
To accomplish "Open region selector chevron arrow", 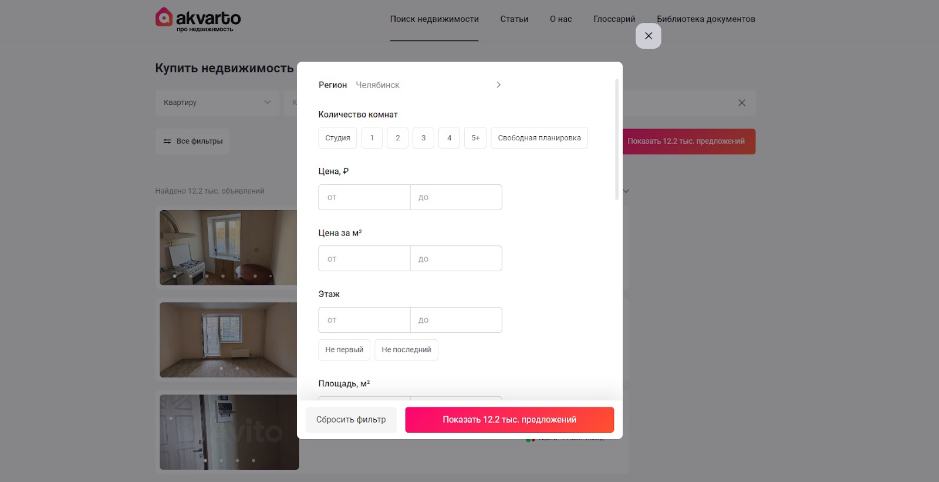I will 498,85.
